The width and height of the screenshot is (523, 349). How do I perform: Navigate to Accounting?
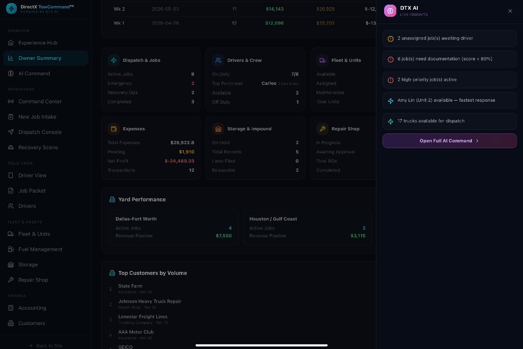[45, 308]
